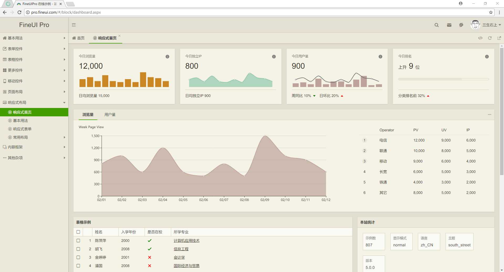The width and height of the screenshot is (504, 272).
Task: Toggle the select-all checkbox in table header
Action: (x=78, y=232)
